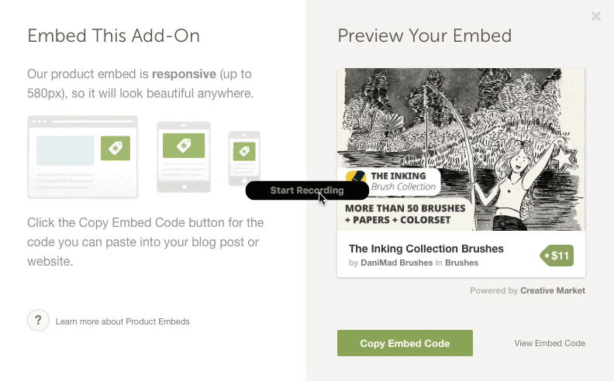This screenshot has height=381, width=614.
Task: Click the Preview Your Embed heading
Action: pos(425,36)
